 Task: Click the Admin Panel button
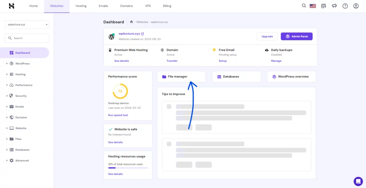[296, 36]
